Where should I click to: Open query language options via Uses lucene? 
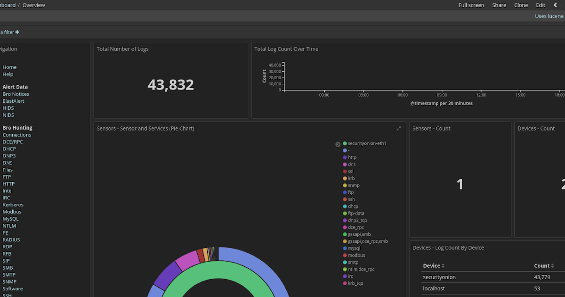click(x=549, y=16)
